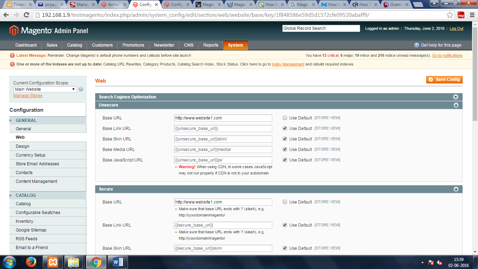Open XAMPP from the taskbar
The image size is (478, 269).
click(x=52, y=262)
